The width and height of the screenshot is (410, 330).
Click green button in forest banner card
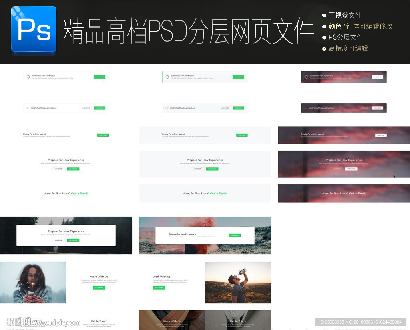[73, 240]
